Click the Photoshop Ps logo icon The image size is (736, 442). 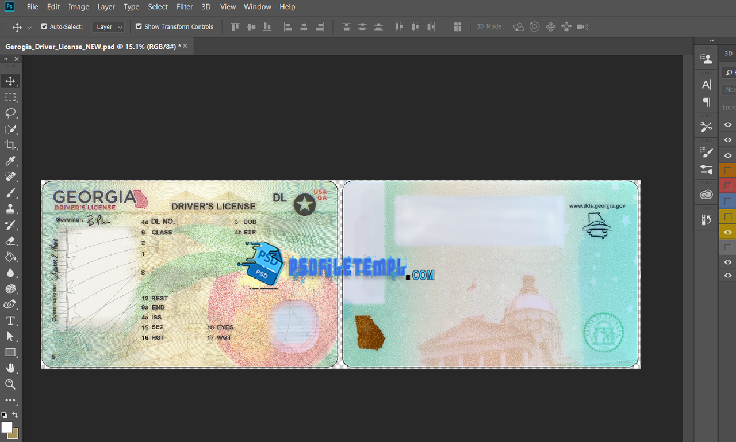[x=9, y=6]
